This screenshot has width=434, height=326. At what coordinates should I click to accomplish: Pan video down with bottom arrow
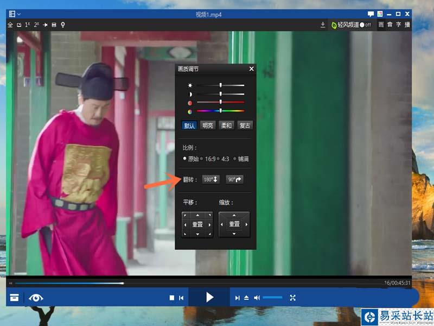click(x=197, y=234)
